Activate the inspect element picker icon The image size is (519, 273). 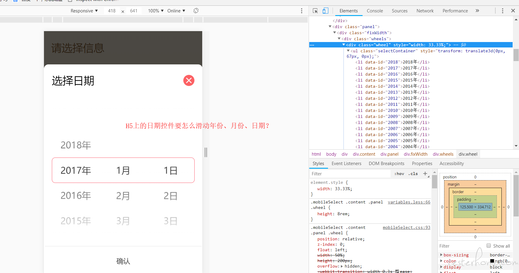(315, 11)
